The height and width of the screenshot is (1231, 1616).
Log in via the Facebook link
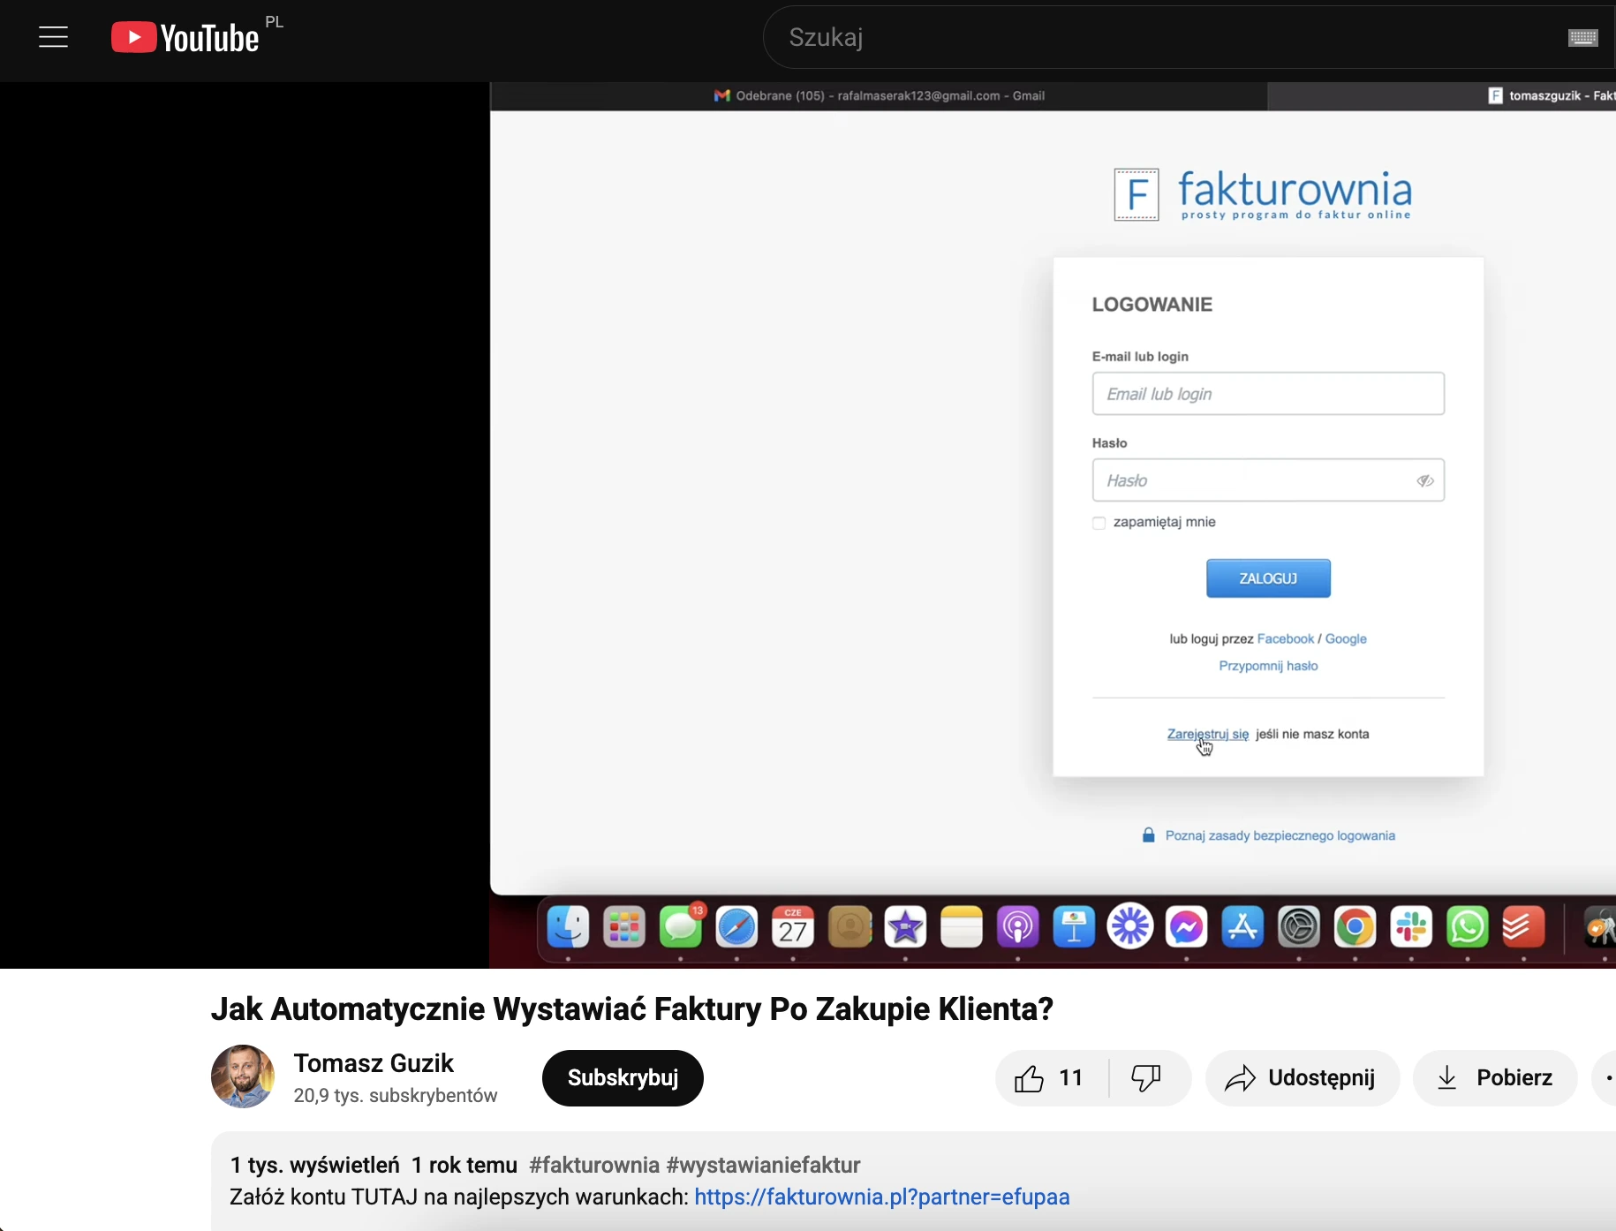[1286, 638]
